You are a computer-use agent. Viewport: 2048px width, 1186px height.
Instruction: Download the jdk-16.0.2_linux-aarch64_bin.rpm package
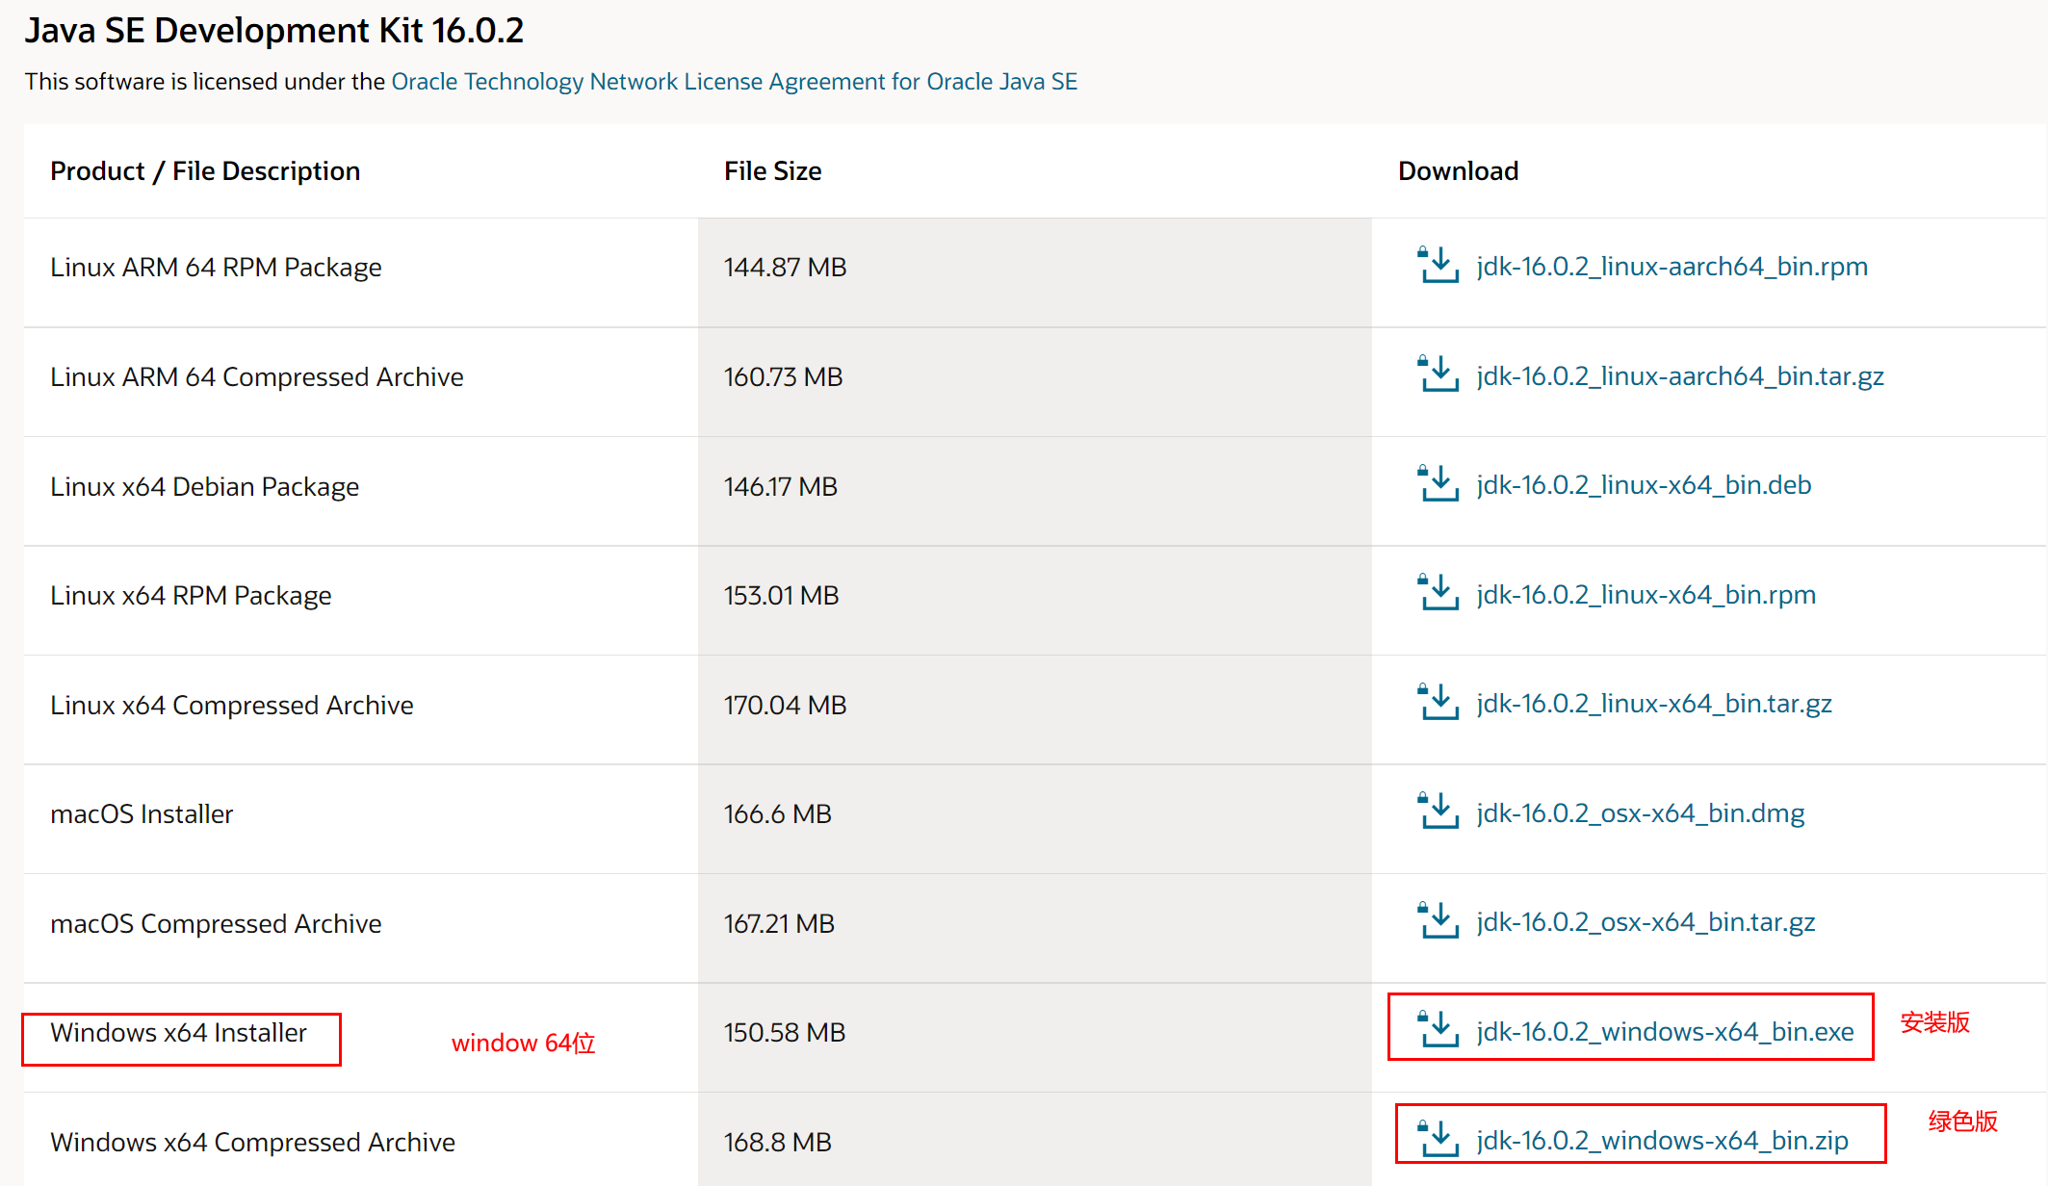tap(1672, 266)
